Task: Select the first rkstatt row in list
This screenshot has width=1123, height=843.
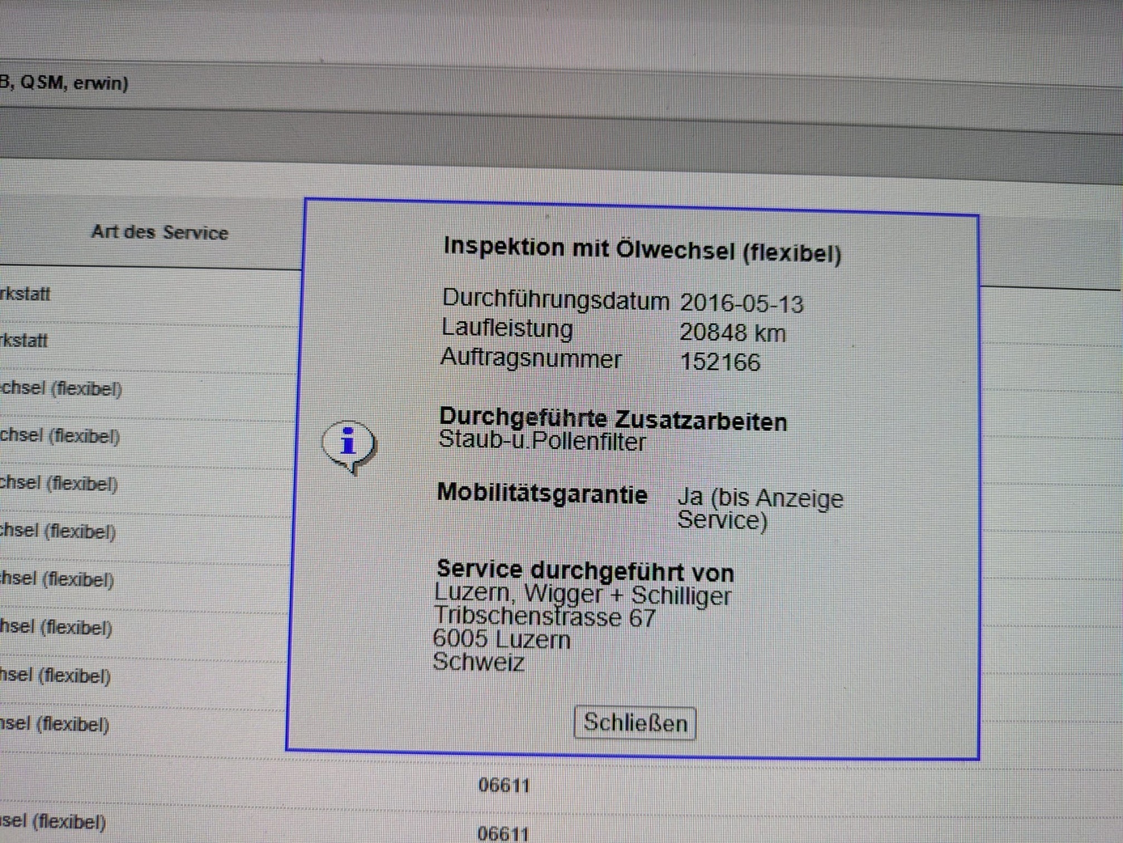Action: [x=25, y=294]
